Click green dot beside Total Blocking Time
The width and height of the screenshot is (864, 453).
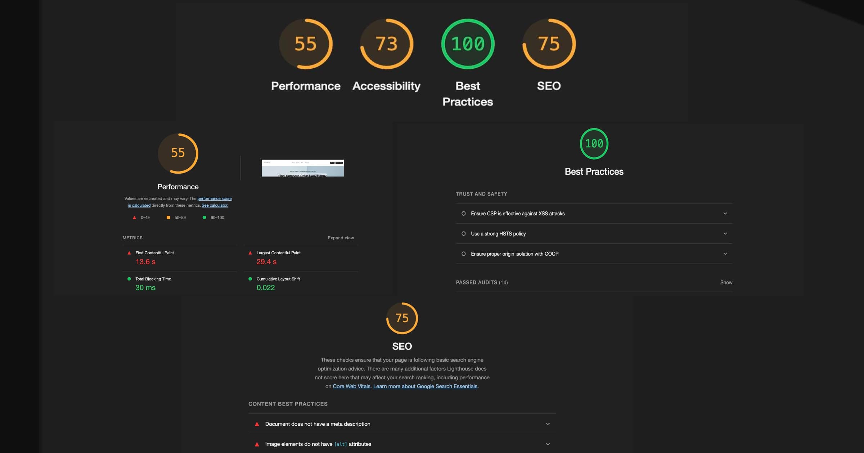(x=129, y=279)
